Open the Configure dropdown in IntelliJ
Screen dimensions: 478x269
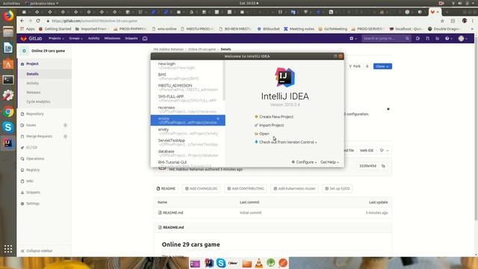coord(304,162)
